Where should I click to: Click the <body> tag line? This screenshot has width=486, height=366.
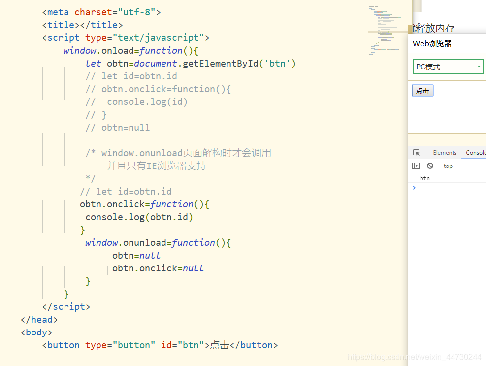click(x=36, y=333)
